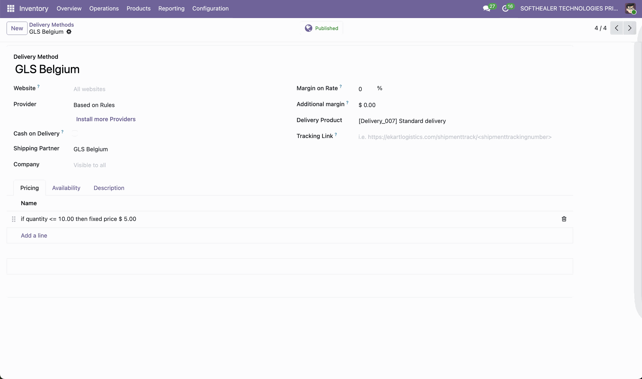This screenshot has width=642, height=379.
Task: Go to next record arrow
Action: (x=630, y=28)
